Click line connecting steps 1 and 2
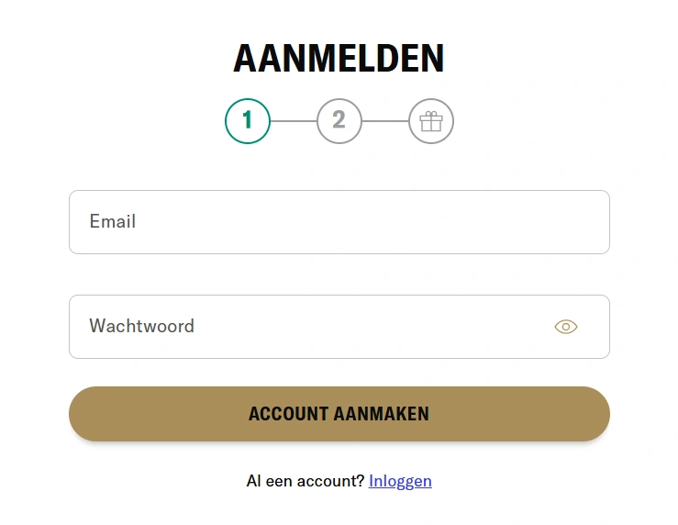The width and height of the screenshot is (678, 525). (294, 121)
